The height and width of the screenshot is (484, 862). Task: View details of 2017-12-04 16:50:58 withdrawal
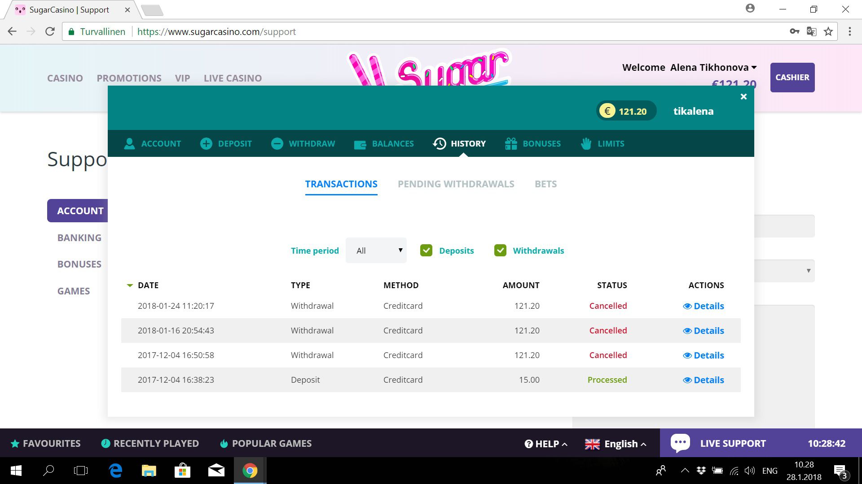coord(704,355)
